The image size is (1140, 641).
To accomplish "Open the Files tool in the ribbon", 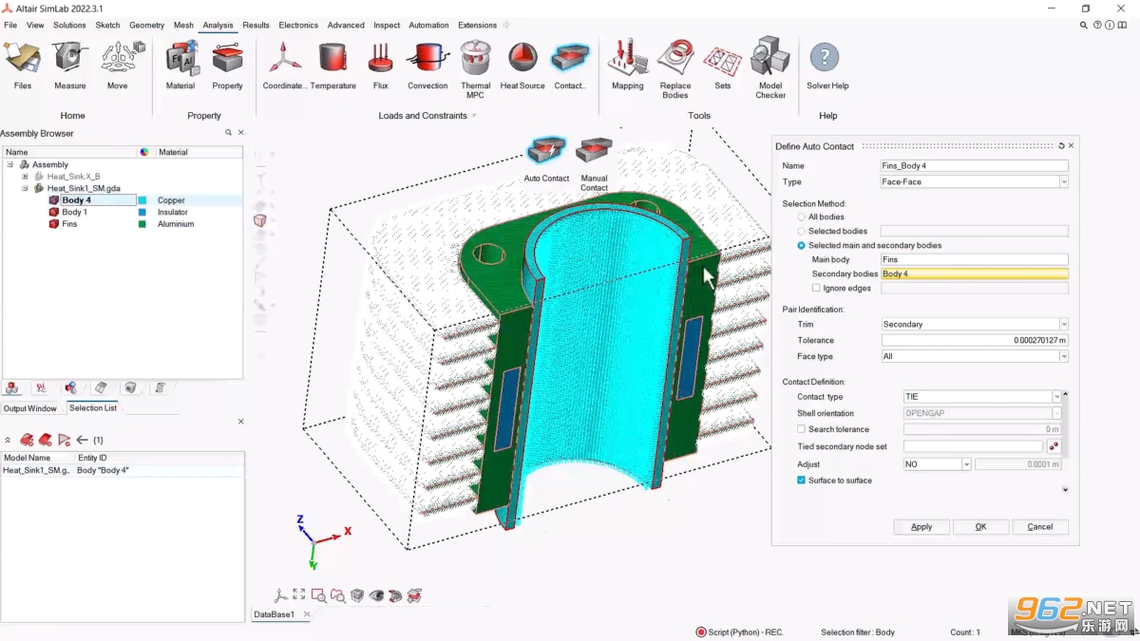I will pos(23,65).
